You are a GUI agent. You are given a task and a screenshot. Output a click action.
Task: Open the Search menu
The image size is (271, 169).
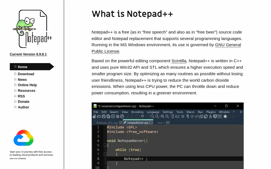point(114,112)
